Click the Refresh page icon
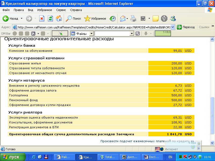Viewport: 215px width, 161px height. [50, 19]
